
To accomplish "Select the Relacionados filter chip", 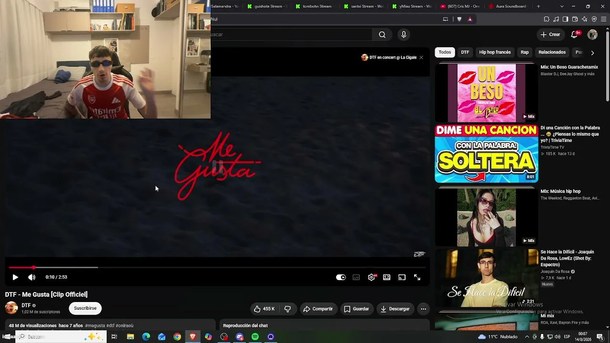I will [x=552, y=52].
